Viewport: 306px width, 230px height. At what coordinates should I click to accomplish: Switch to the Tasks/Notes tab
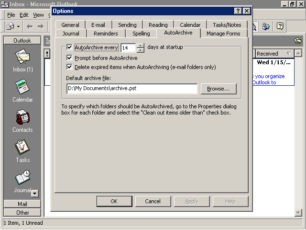pos(227,25)
